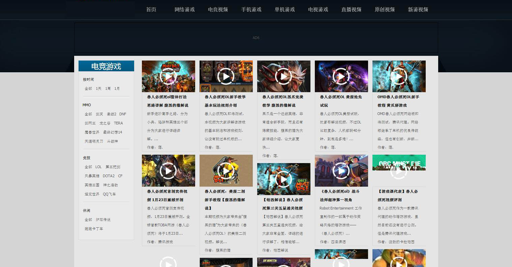The height and width of the screenshot is (267, 512).
Task: Select 全部 under the 竞技 section
Action: pos(88,167)
